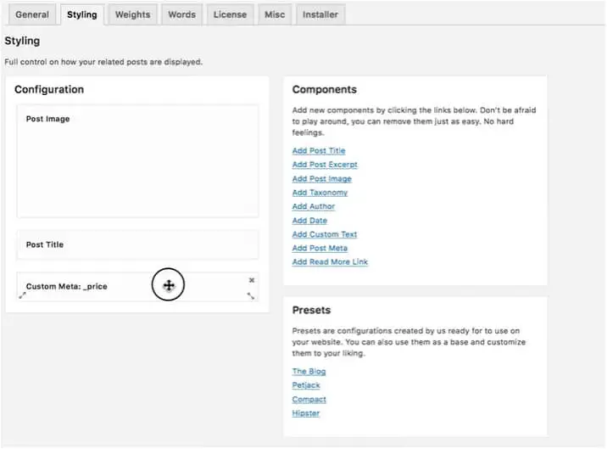The image size is (607, 449).
Task: Select the Misc tab
Action: pos(275,14)
